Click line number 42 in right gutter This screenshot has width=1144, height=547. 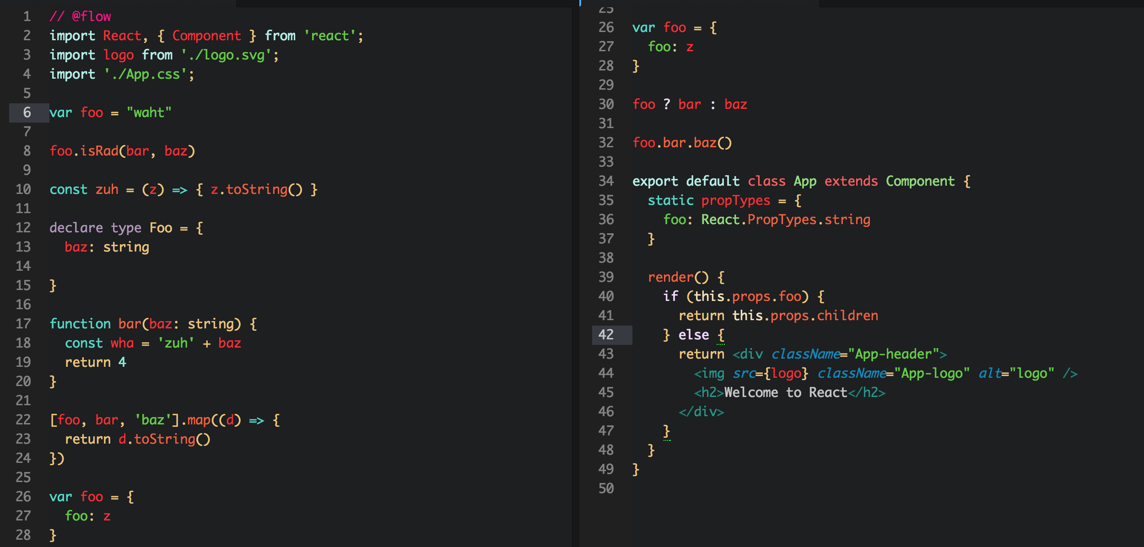(x=606, y=335)
